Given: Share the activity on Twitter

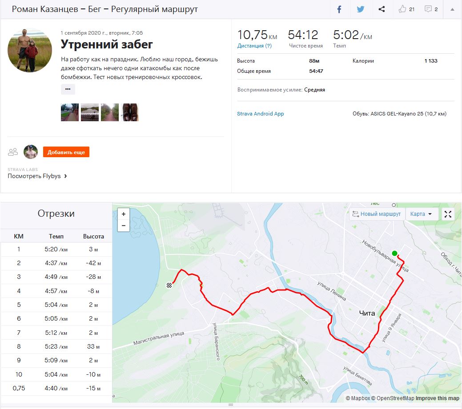Looking at the screenshot, I should pyautogui.click(x=361, y=9).
